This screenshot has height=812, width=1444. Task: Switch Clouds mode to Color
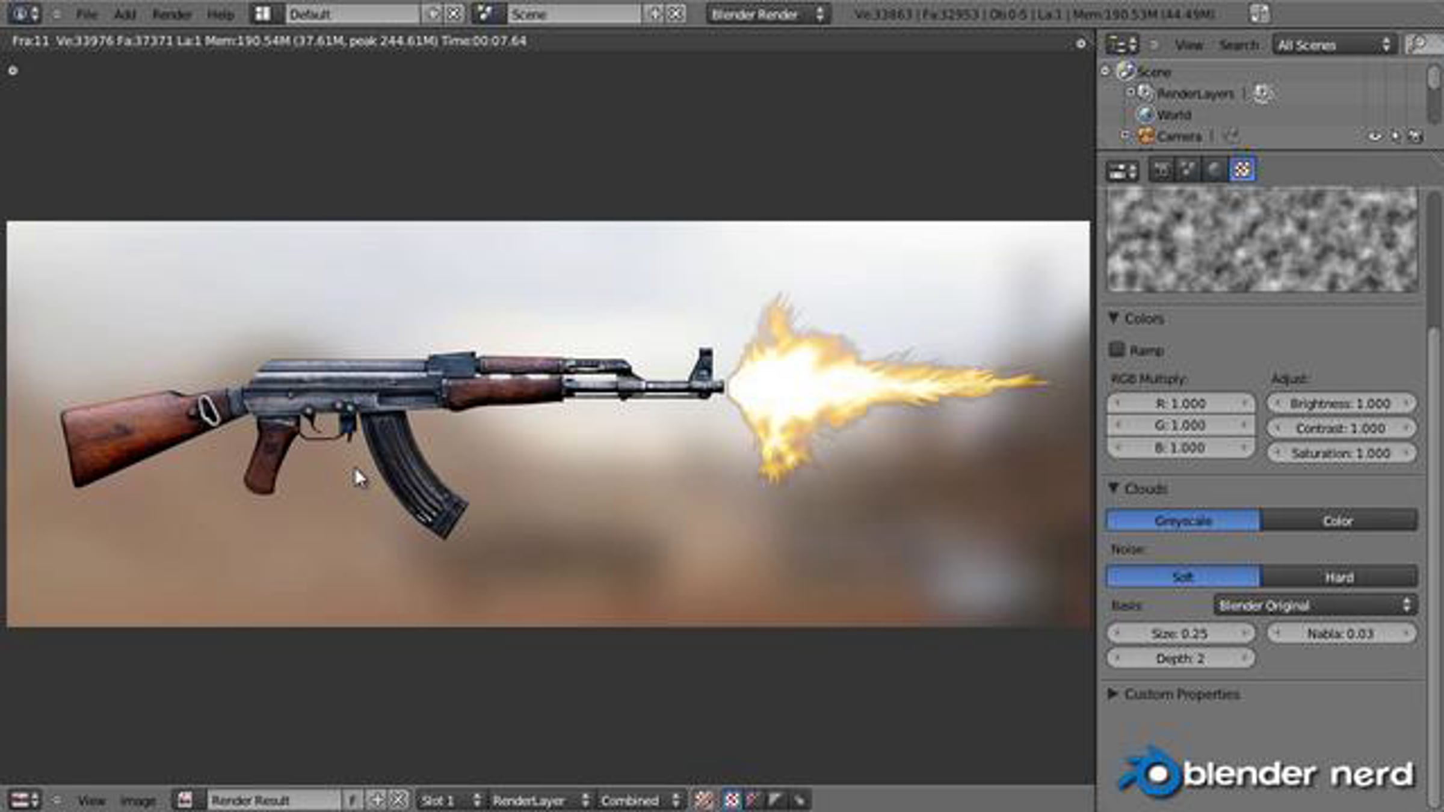tap(1339, 521)
